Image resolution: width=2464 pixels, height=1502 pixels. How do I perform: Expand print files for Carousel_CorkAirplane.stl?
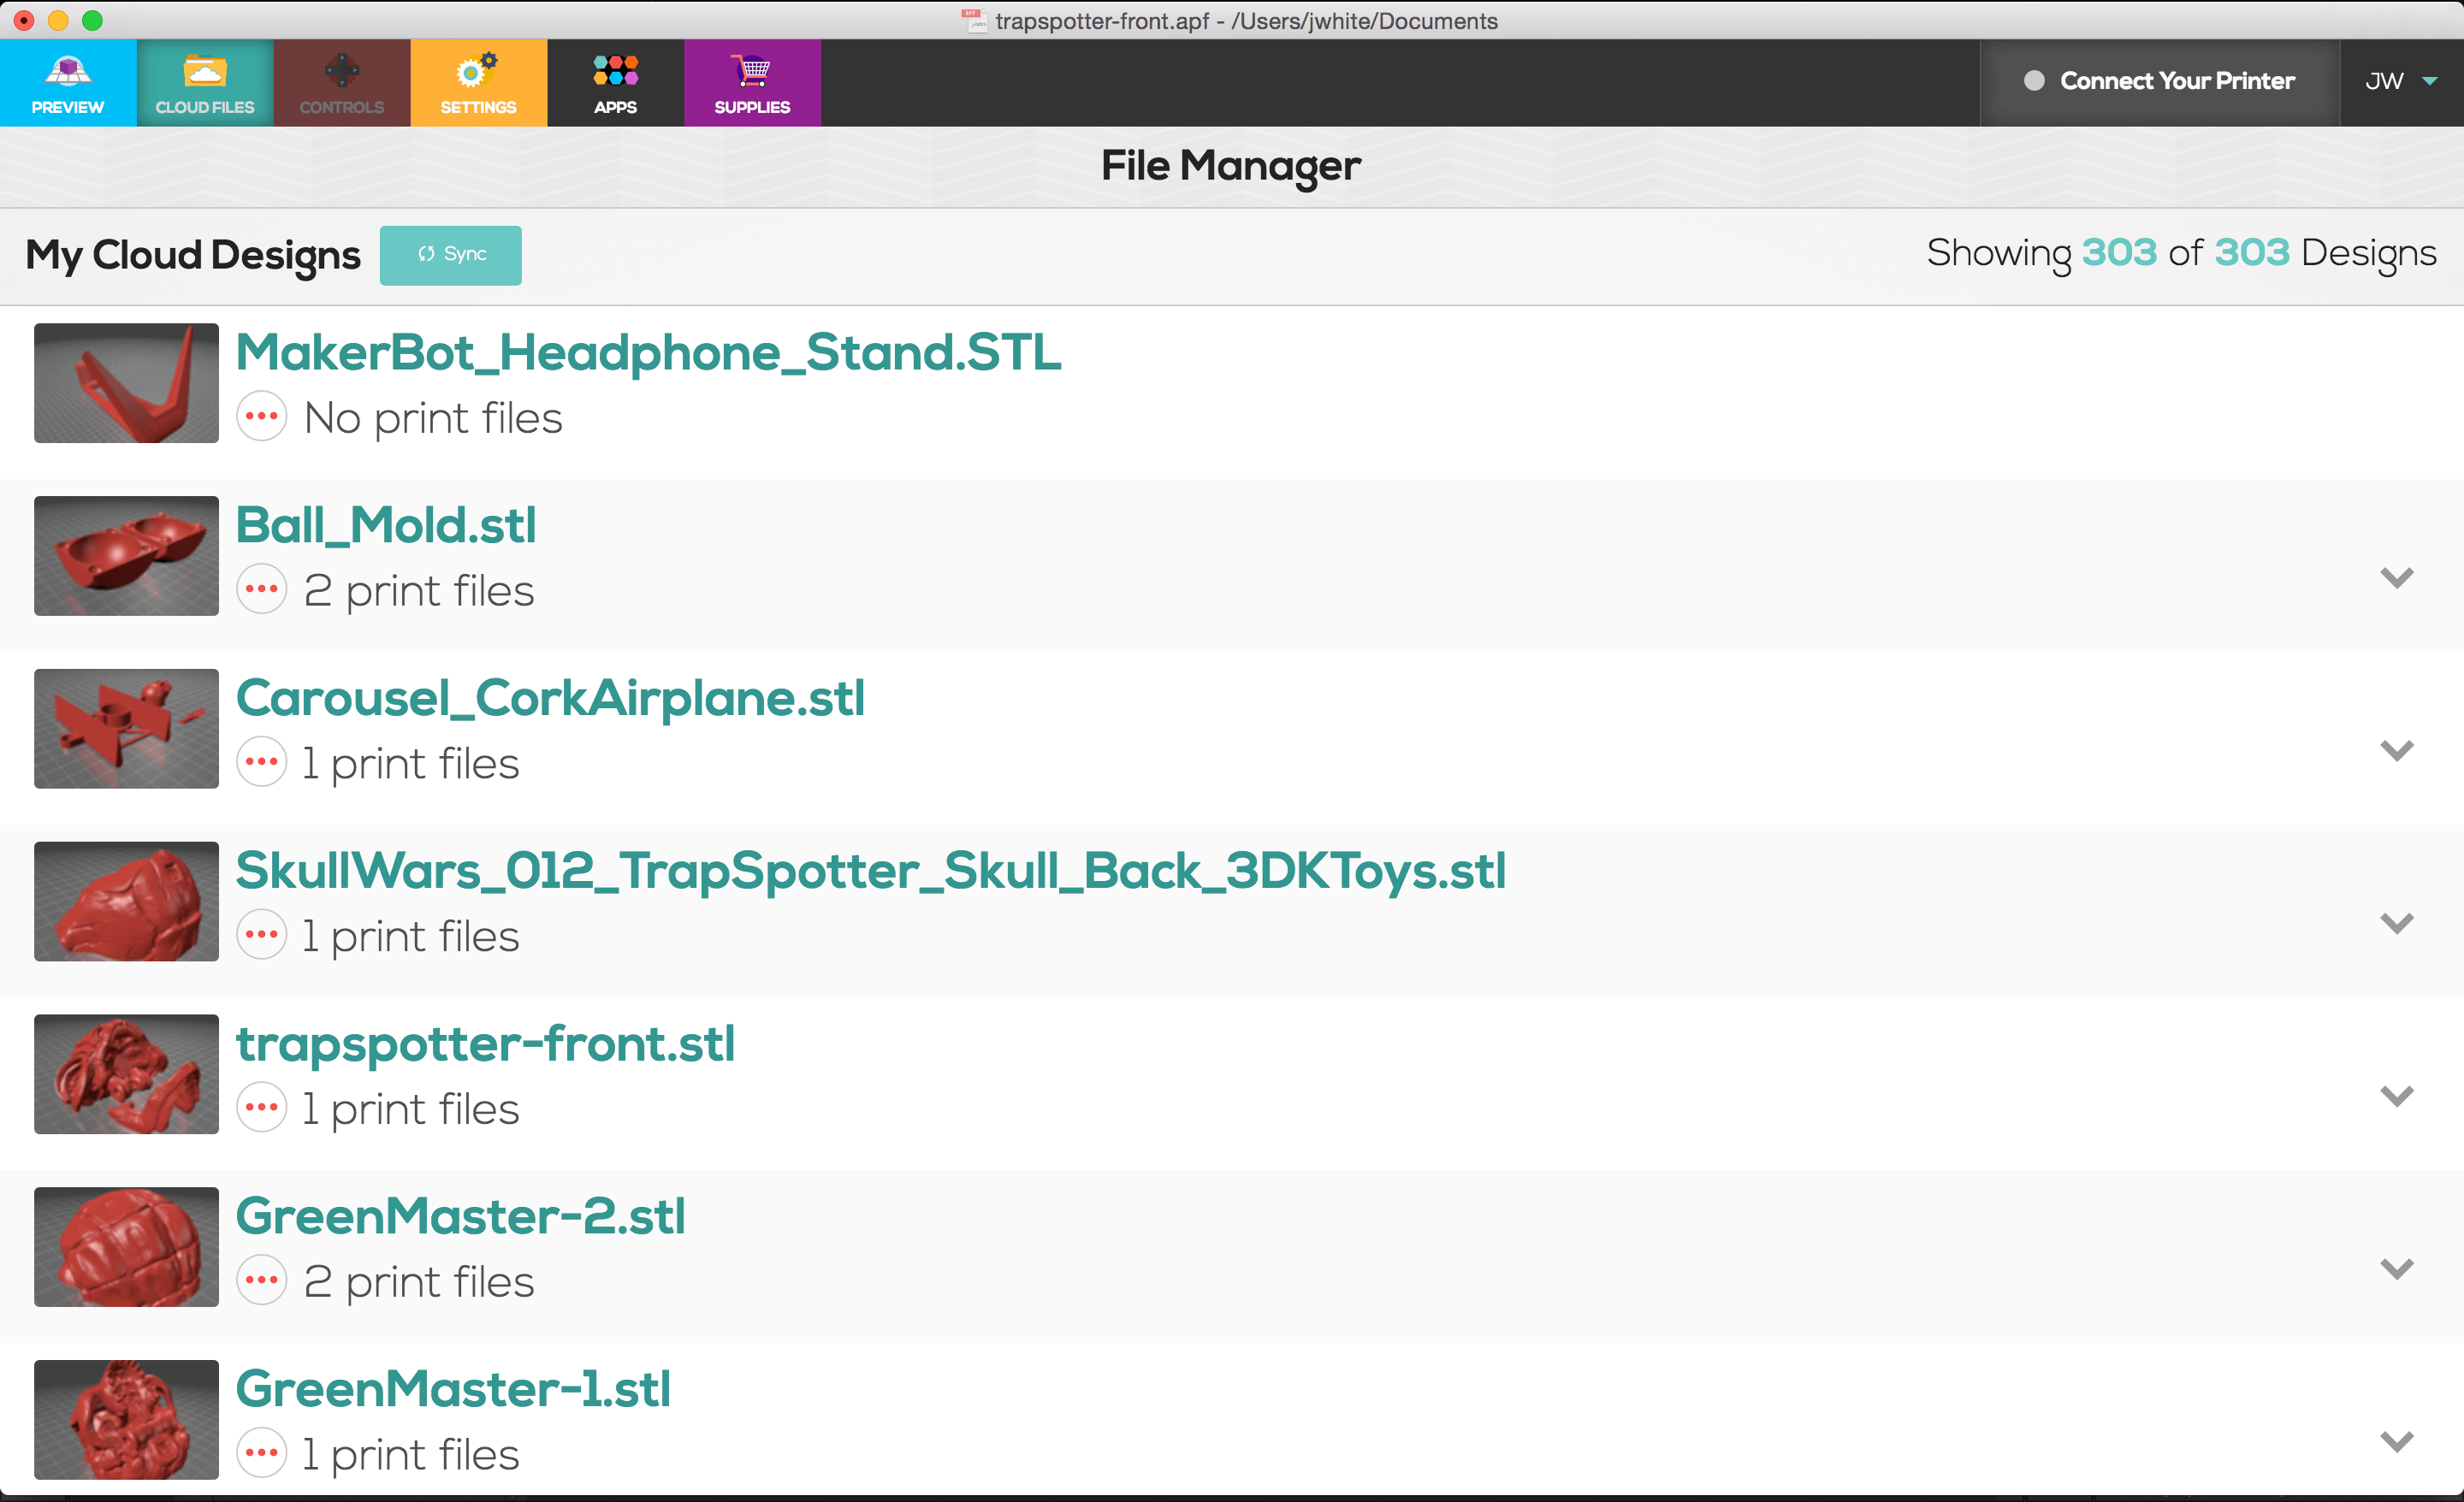[x=2397, y=751]
